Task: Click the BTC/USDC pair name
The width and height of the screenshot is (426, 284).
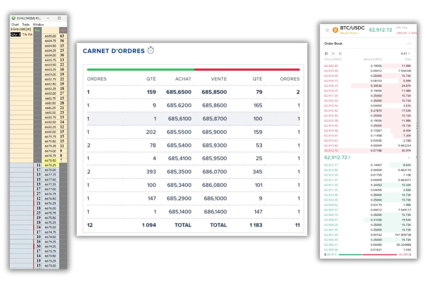Action: 352,28
